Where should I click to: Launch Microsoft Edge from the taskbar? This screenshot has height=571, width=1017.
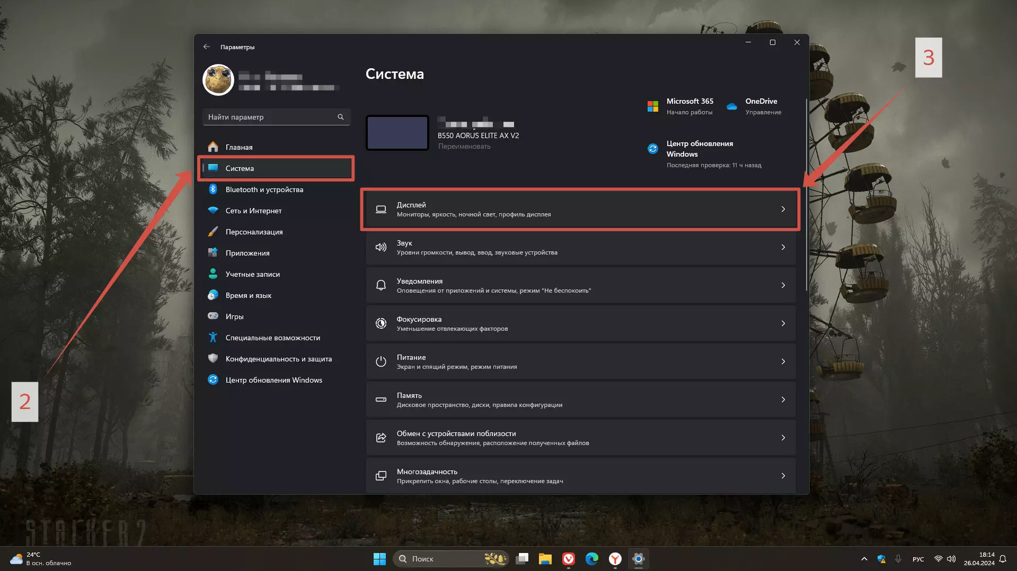[x=592, y=559]
